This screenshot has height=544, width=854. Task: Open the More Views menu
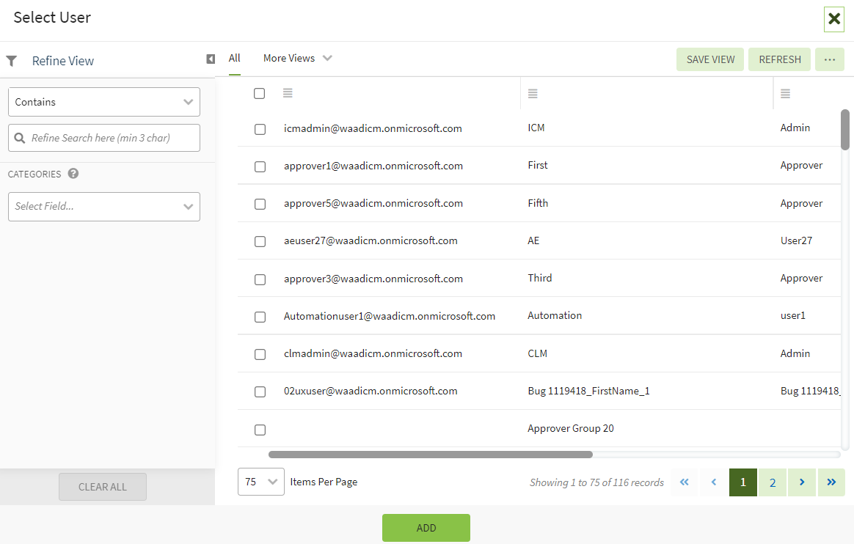pos(297,59)
